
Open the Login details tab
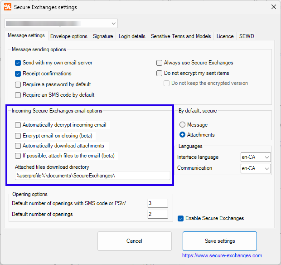coord(132,36)
